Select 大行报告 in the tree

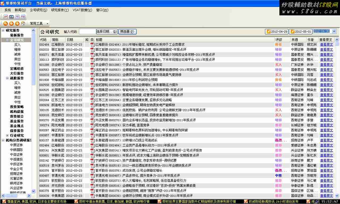click(17, 73)
